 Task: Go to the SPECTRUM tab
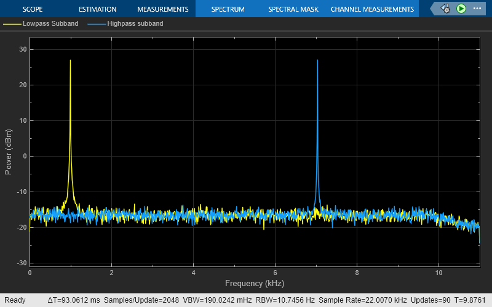228,9
